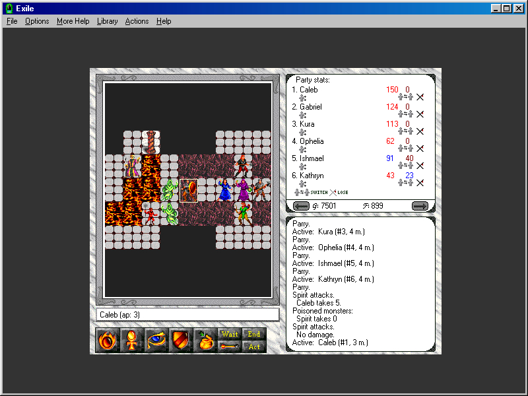Go to next stats page with right arrow
Image resolution: width=528 pixels, height=396 pixels.
tap(420, 206)
